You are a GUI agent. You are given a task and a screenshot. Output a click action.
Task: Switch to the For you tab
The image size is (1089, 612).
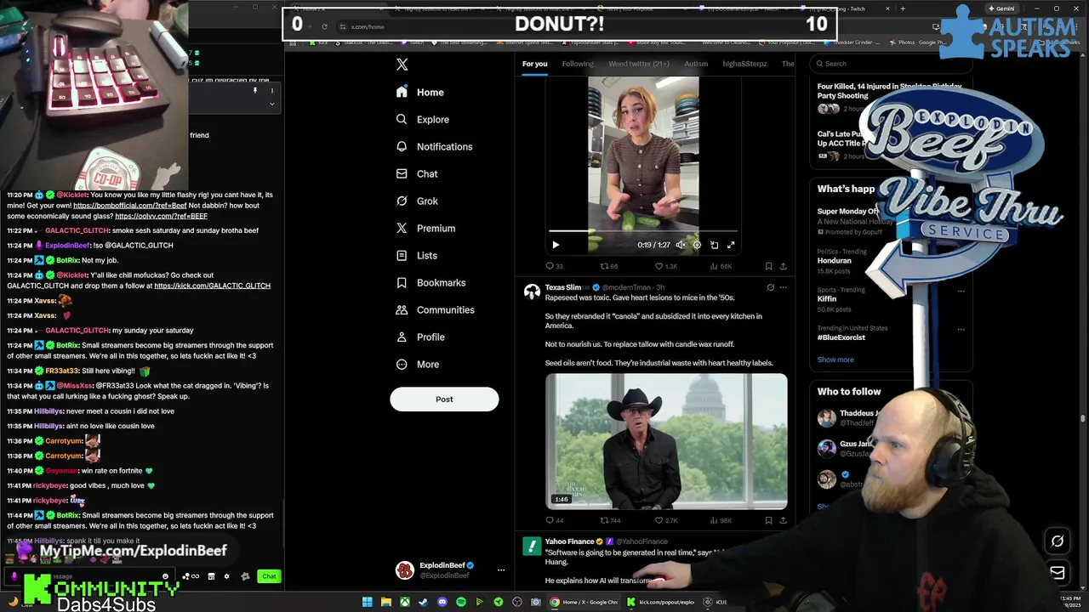pos(534,64)
